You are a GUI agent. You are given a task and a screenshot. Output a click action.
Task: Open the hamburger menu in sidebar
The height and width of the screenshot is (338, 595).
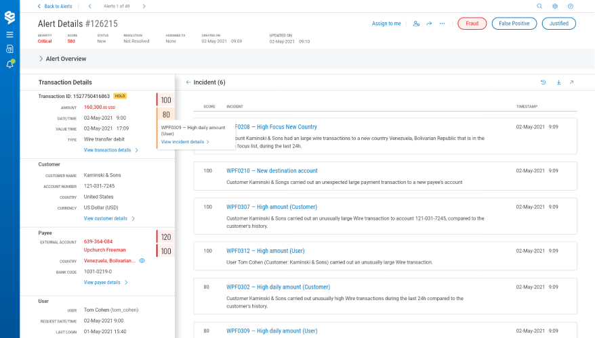[9, 34]
